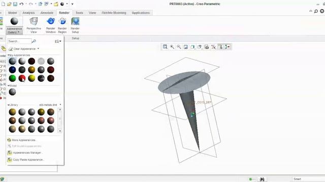325x182 pixels.
Task: Open Appearances Manager
Action: click(25, 153)
